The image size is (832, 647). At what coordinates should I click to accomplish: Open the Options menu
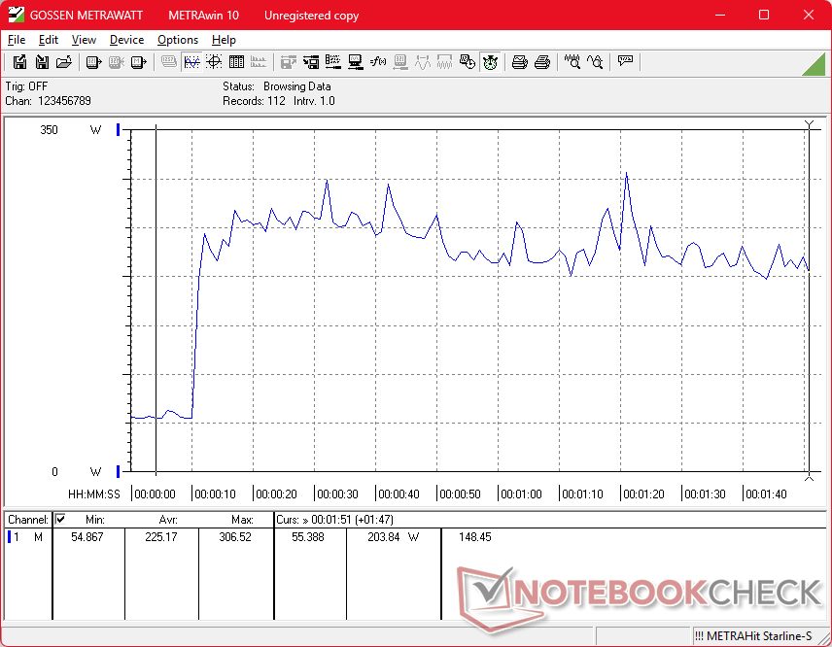[x=178, y=40]
